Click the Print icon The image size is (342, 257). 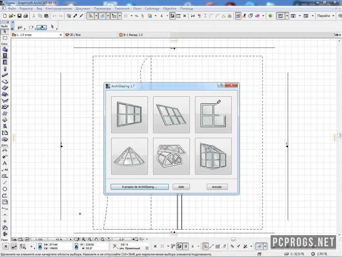(x=26, y=16)
